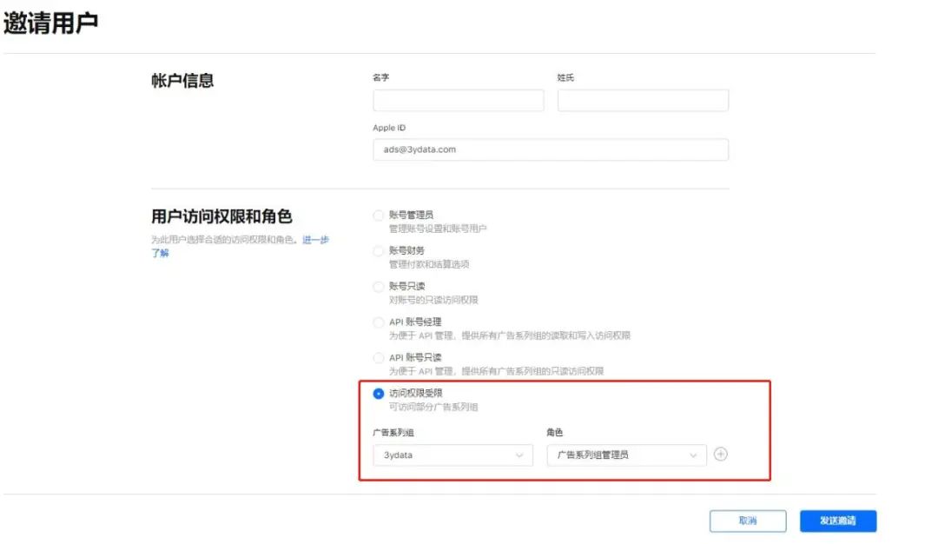Click the plus icon beside the role dropdown
This screenshot has width=938, height=544.
pos(720,454)
